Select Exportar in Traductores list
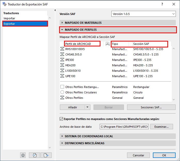The height and width of the screenshot is (161, 180). tap(25, 24)
